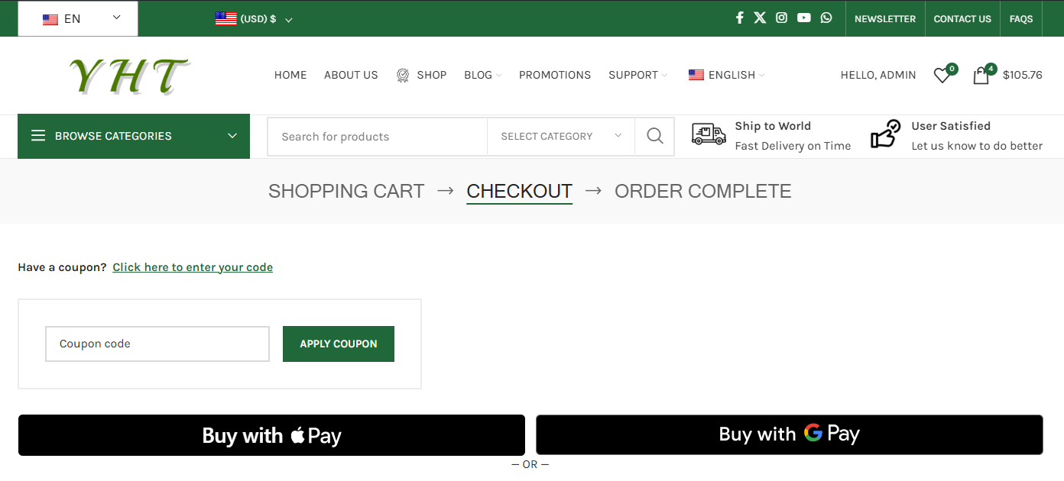Go back to Shopping Cart step
The width and height of the screenshot is (1064, 481).
(x=346, y=191)
